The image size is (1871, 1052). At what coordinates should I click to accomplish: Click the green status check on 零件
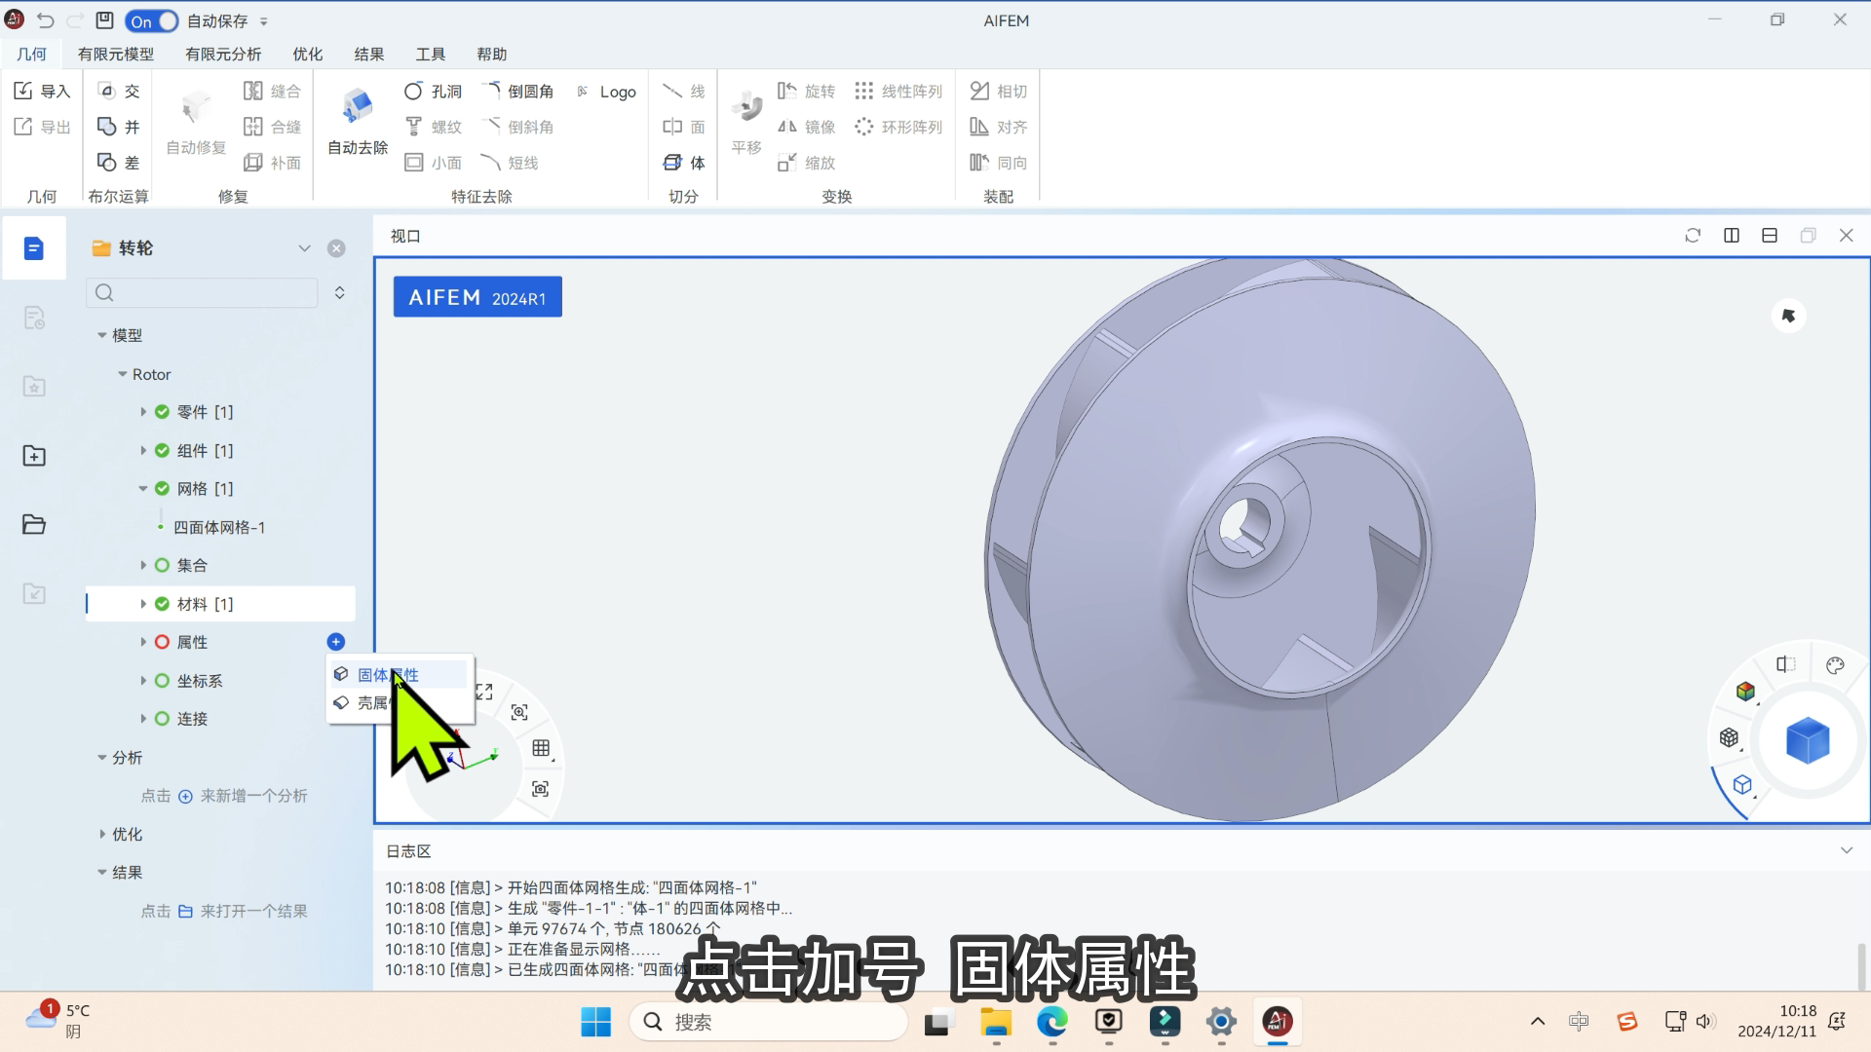(162, 412)
